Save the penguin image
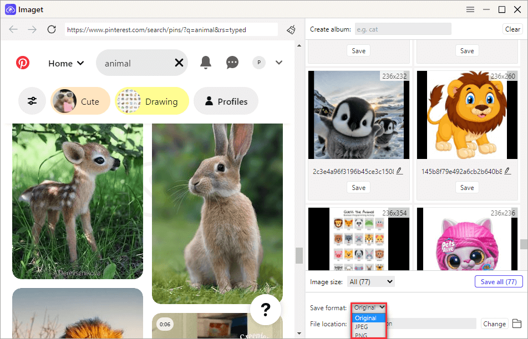This screenshot has height=339, width=528. 359,188
